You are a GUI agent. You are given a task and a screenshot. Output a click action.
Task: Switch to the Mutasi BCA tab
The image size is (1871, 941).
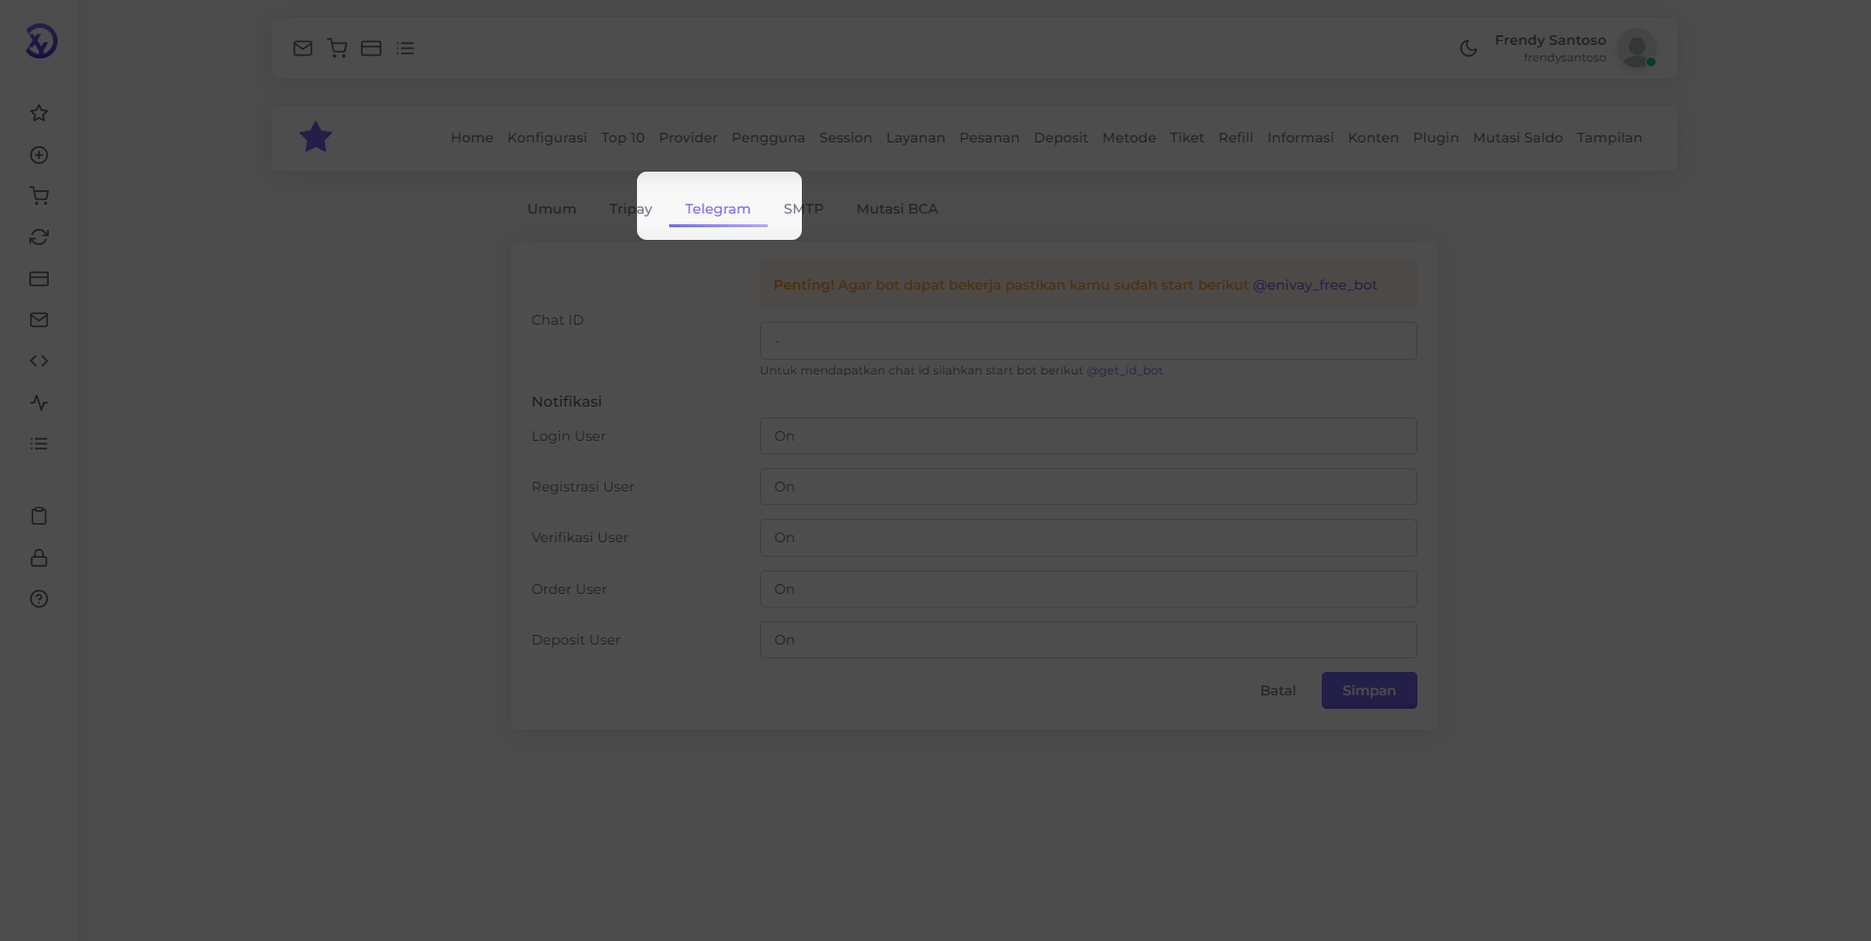[x=897, y=209]
